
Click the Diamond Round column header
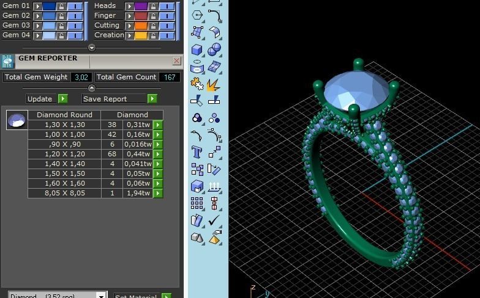[x=64, y=115]
